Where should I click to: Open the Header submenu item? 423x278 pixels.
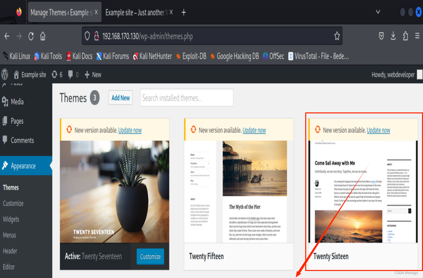click(10, 251)
